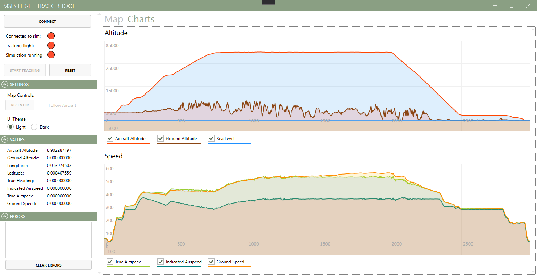Click the True Heading label
Screen dimensions: 537x276
[20, 180]
